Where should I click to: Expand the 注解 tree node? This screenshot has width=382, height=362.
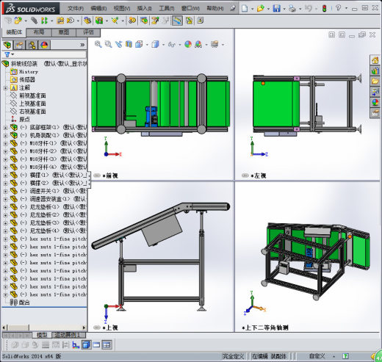[x=5, y=87]
